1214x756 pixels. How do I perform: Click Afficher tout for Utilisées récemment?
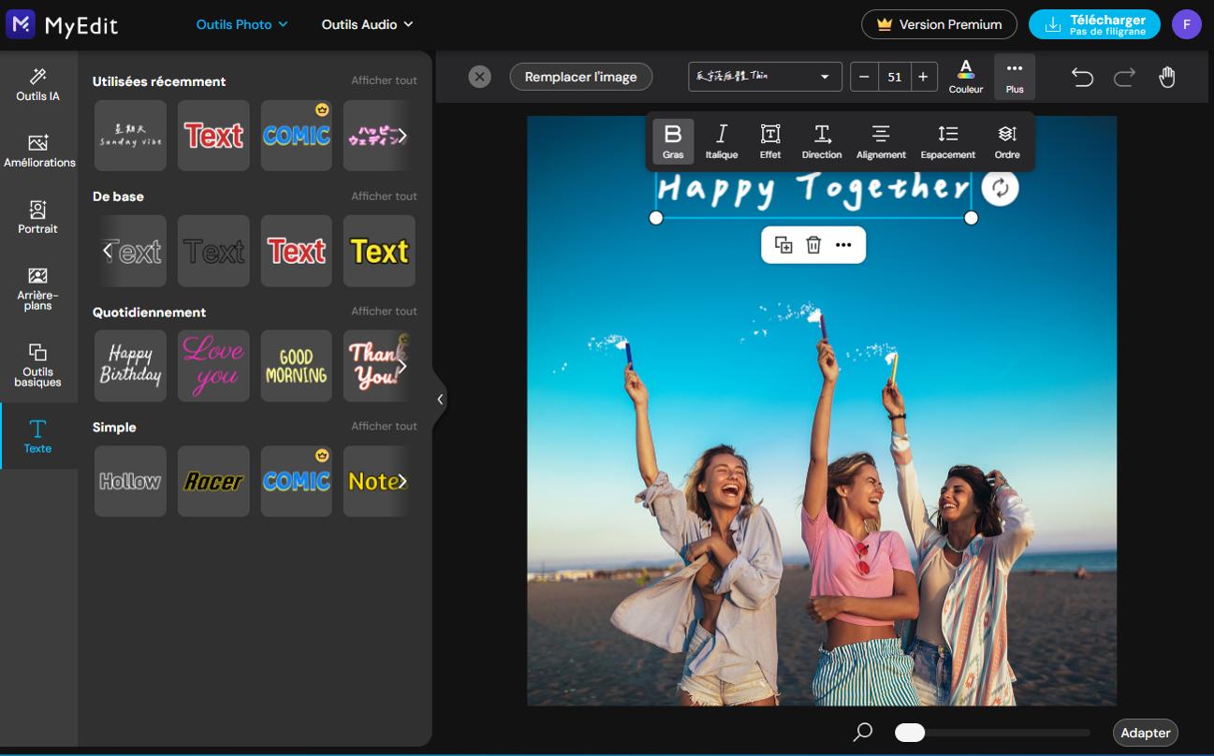coord(384,80)
